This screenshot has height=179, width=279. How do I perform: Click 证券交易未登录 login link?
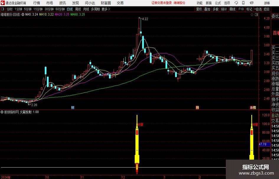point(161,3)
